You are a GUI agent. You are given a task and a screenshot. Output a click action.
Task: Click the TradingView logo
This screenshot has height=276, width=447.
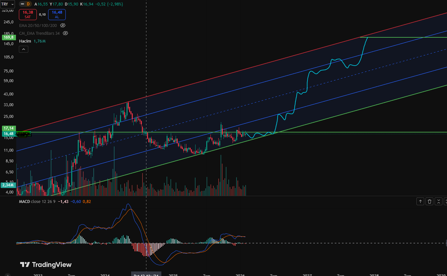45,264
